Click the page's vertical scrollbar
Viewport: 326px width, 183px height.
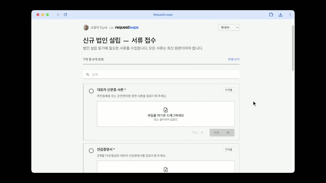(293, 48)
